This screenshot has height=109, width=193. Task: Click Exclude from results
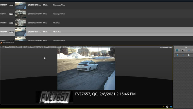tap(8, 43)
